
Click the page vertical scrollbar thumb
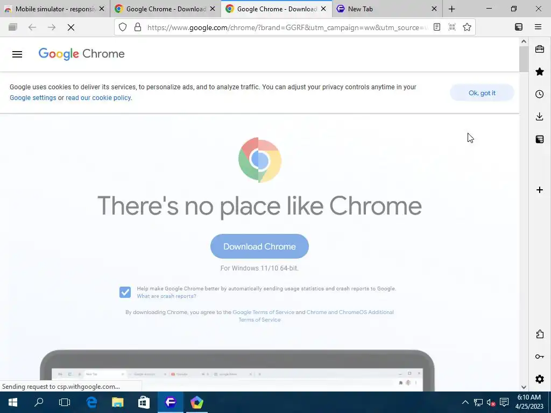tap(524, 59)
